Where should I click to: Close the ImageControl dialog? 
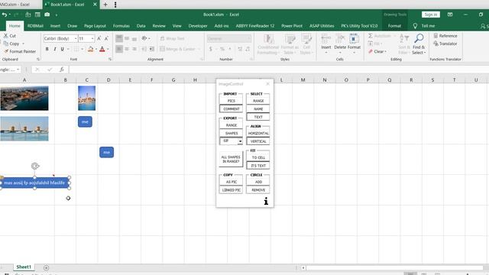click(268, 84)
